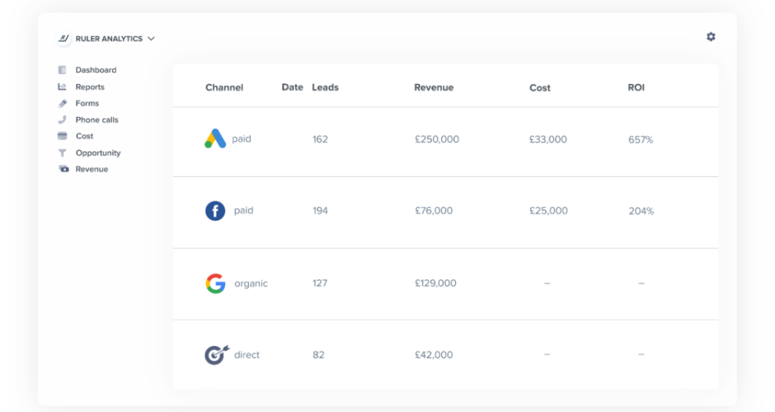Click the Forms pencil icon

pos(63,103)
